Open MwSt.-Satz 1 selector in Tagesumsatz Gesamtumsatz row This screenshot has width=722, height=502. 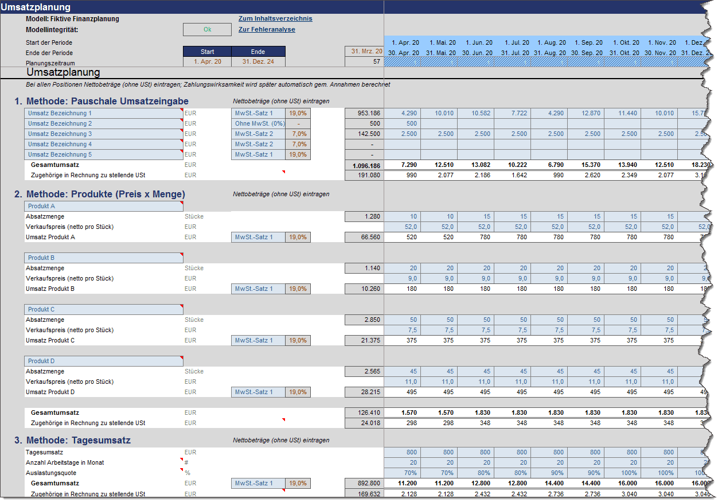(x=259, y=484)
